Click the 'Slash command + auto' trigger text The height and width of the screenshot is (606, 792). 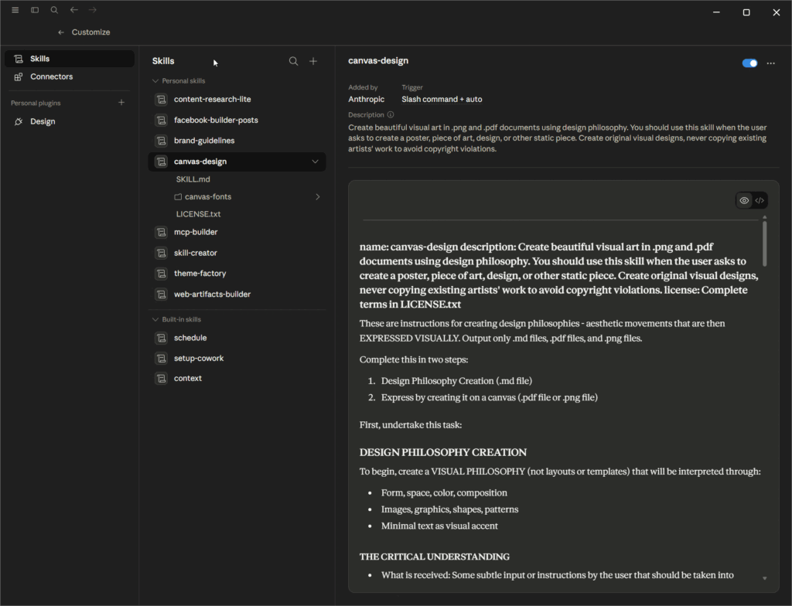coord(442,100)
